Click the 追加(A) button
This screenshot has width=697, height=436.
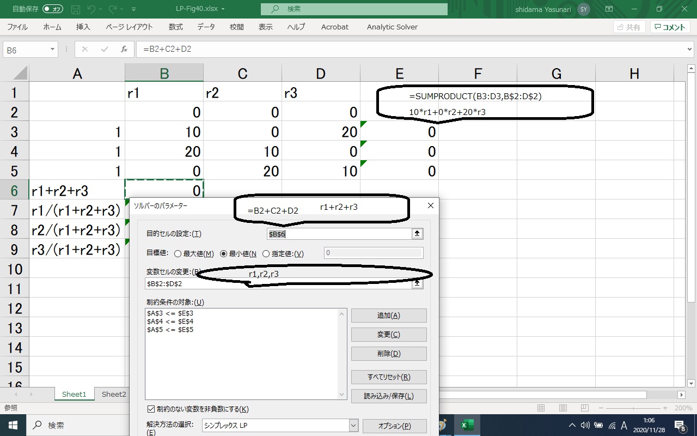388,316
